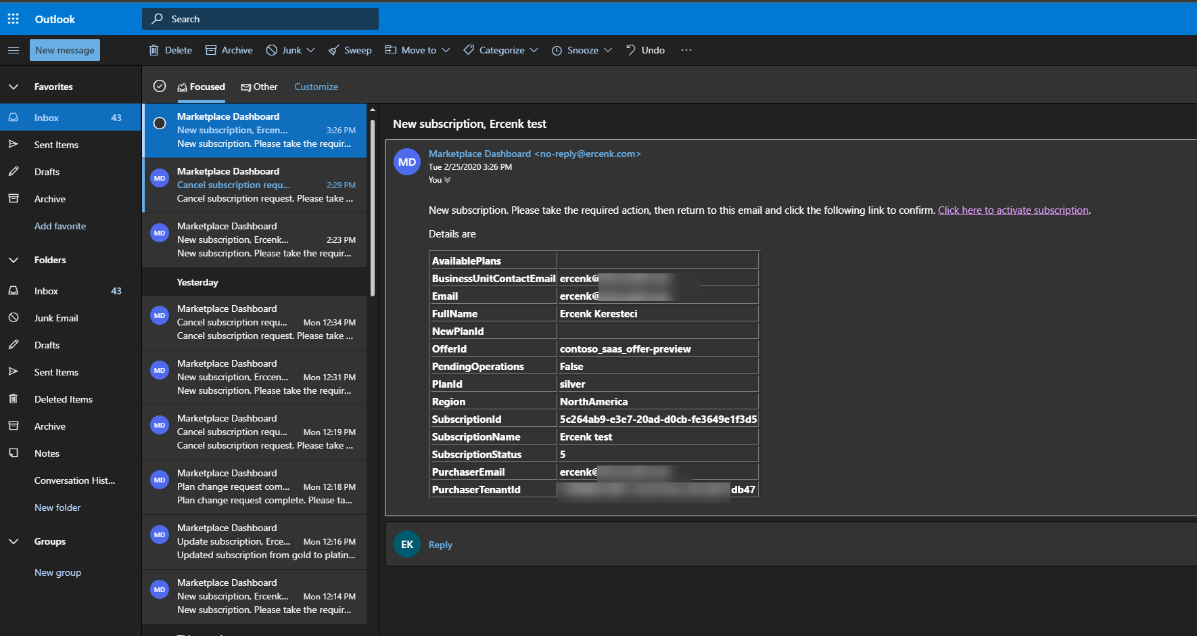Click the Move to folder icon
Screen dimensions: 1197x636
point(391,49)
